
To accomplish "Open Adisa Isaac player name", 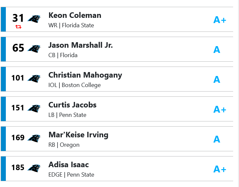I will click(x=69, y=165).
